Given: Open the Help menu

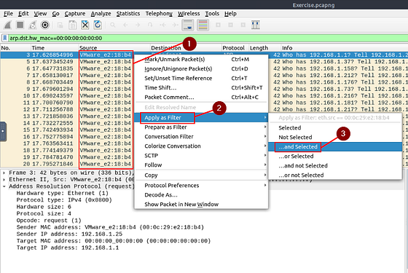Looking at the screenshot, I should click(x=230, y=14).
